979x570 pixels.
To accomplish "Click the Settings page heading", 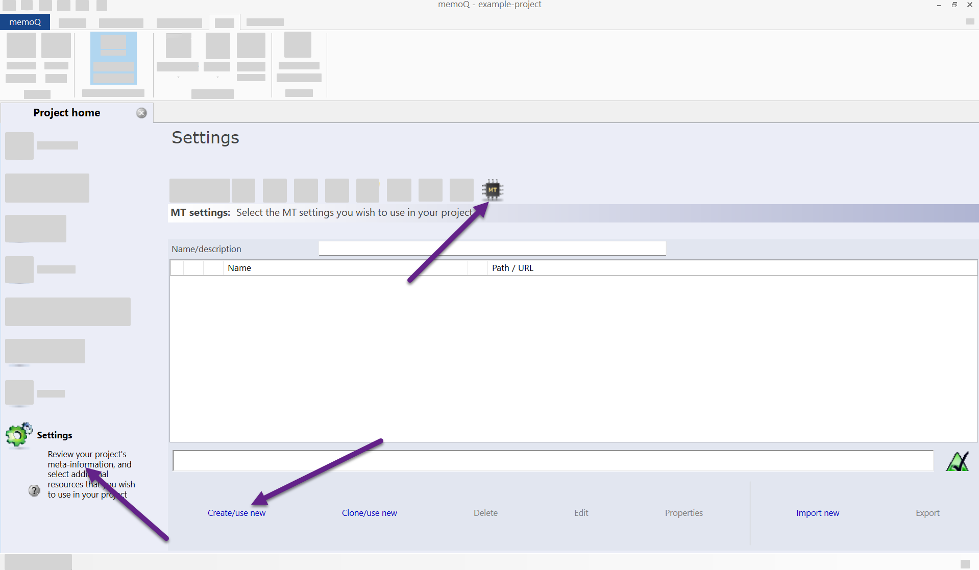I will [x=205, y=138].
